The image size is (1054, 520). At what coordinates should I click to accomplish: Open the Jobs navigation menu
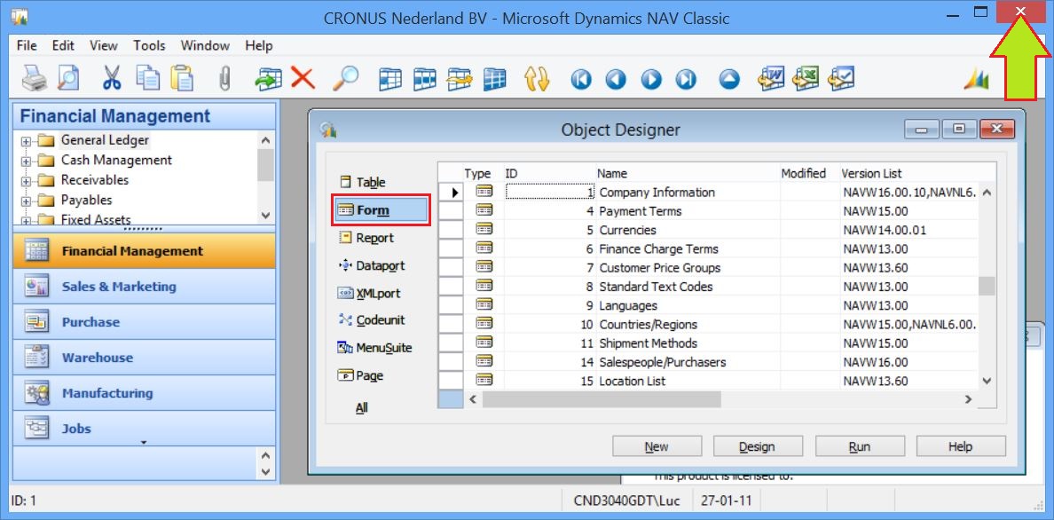click(x=145, y=429)
